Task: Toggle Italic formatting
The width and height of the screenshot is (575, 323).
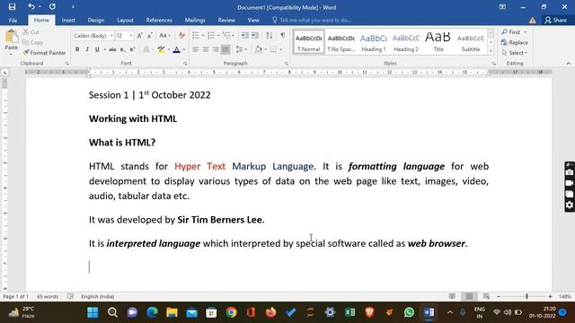Action: click(87, 49)
